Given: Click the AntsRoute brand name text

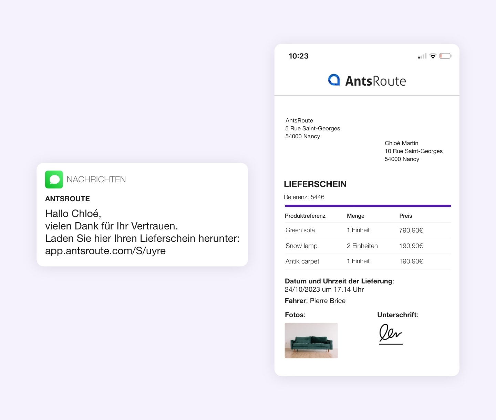Looking at the screenshot, I should (375, 81).
